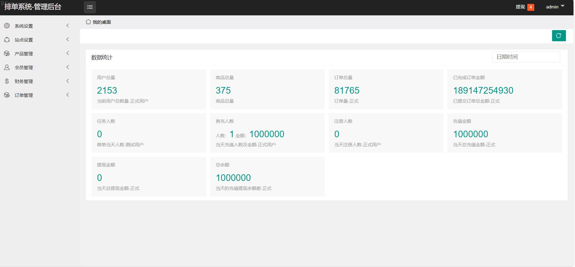Viewport: 575px width, 267px height.
Task: Open the admin user dropdown
Action: click(x=555, y=7)
